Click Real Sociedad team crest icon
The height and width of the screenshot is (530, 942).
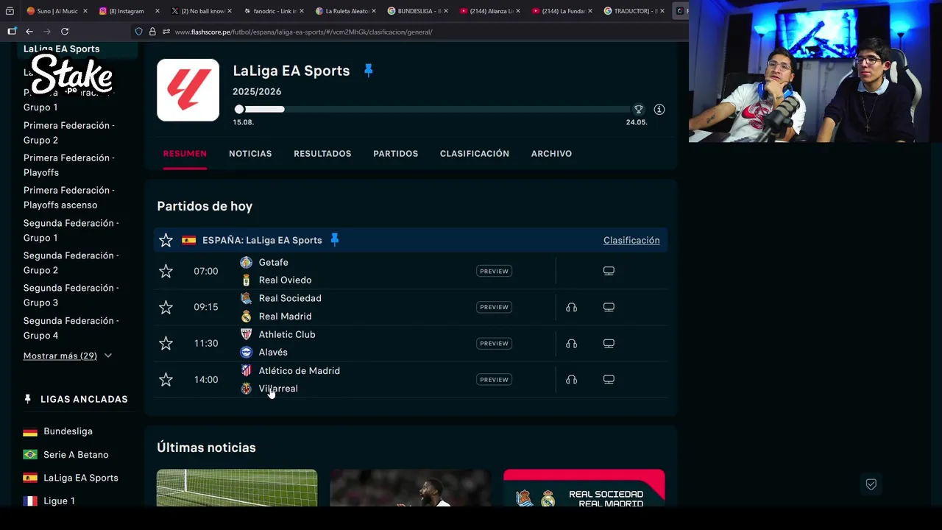click(246, 298)
